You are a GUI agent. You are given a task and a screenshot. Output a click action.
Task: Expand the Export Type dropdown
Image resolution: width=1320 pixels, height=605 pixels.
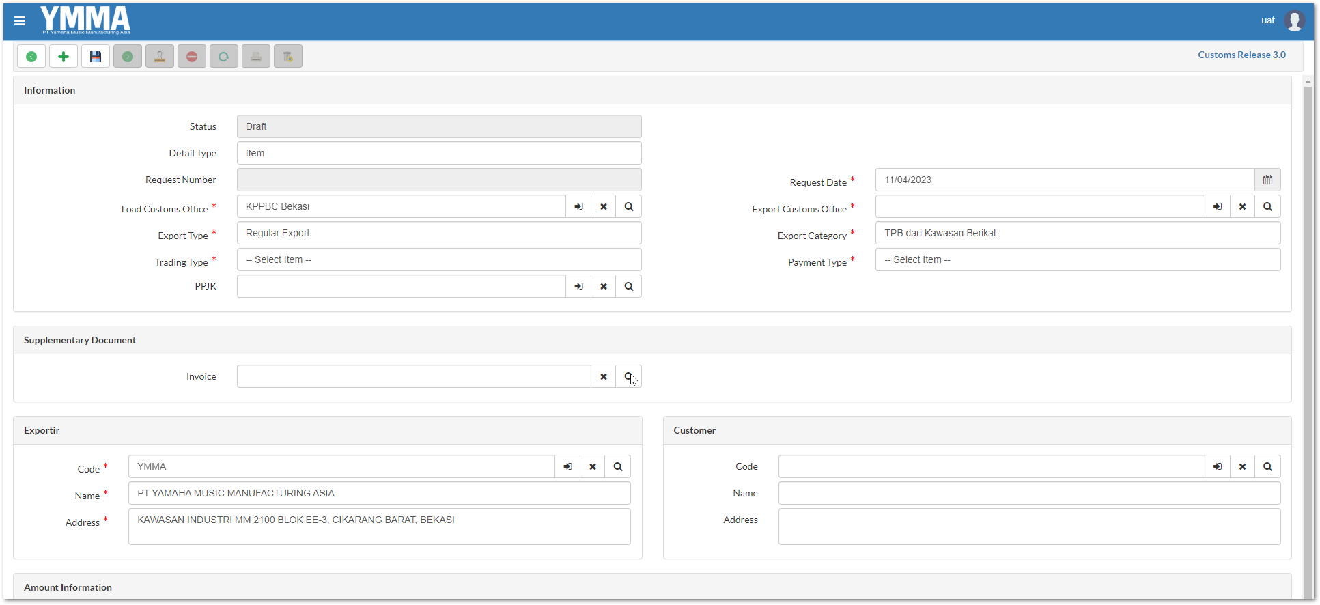tap(438, 234)
